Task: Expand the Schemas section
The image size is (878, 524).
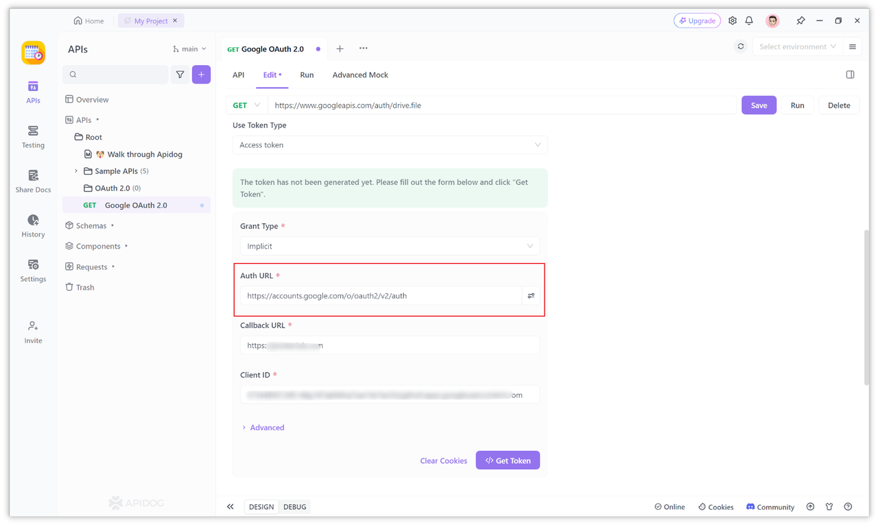Action: click(x=112, y=225)
